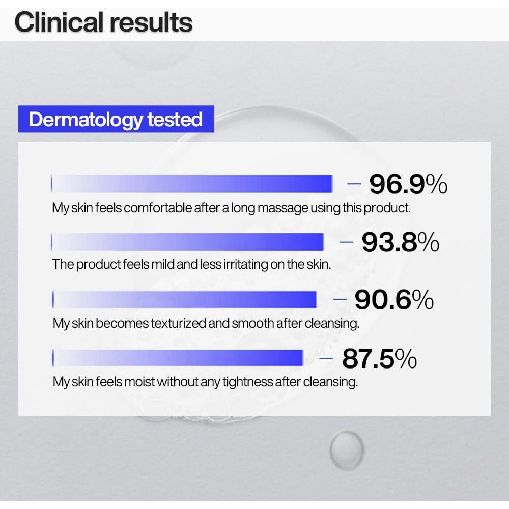The height and width of the screenshot is (509, 509).
Task: Select the "Dermatology tested" blue label
Action: pyautogui.click(x=116, y=119)
